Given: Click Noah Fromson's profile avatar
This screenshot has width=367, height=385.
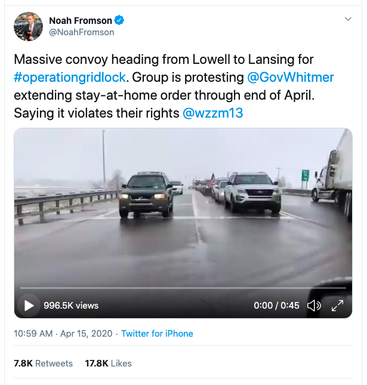Looking at the screenshot, I should (28, 26).
